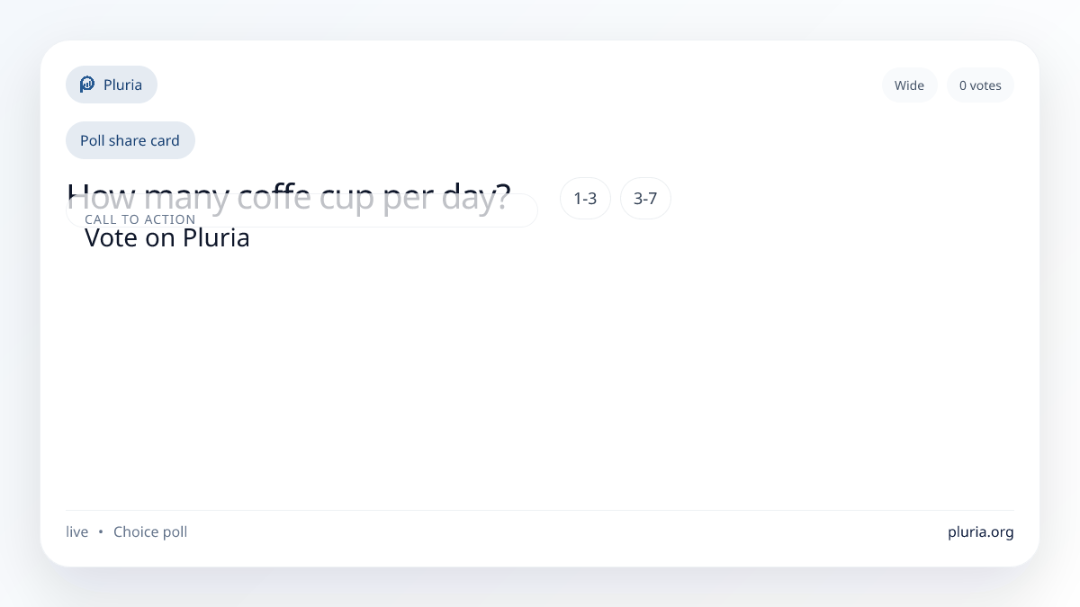Screen dimensions: 1080x607
Task: Click the 0 votes counter badge
Action: click(980, 85)
